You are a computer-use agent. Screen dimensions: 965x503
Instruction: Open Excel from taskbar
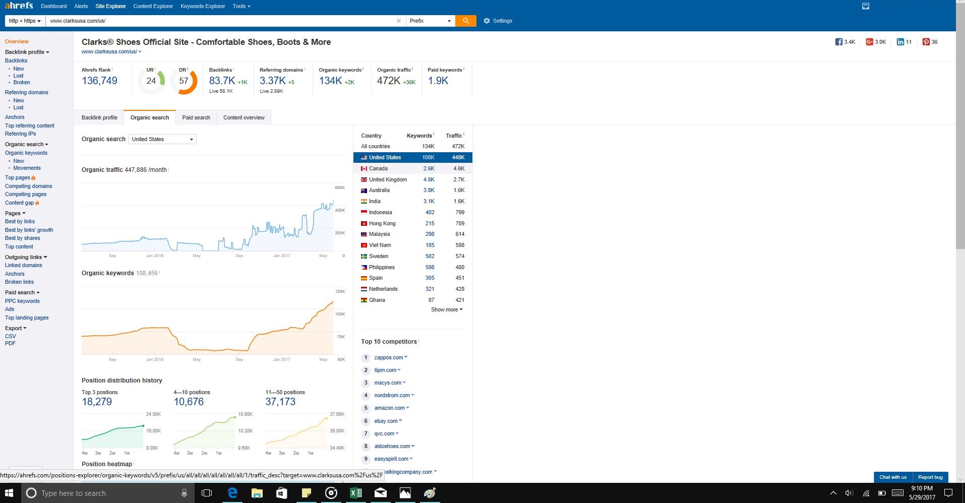pyautogui.click(x=355, y=493)
